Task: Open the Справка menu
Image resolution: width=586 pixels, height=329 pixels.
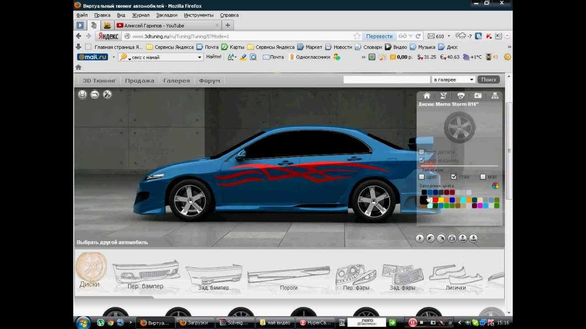Action: click(x=229, y=15)
